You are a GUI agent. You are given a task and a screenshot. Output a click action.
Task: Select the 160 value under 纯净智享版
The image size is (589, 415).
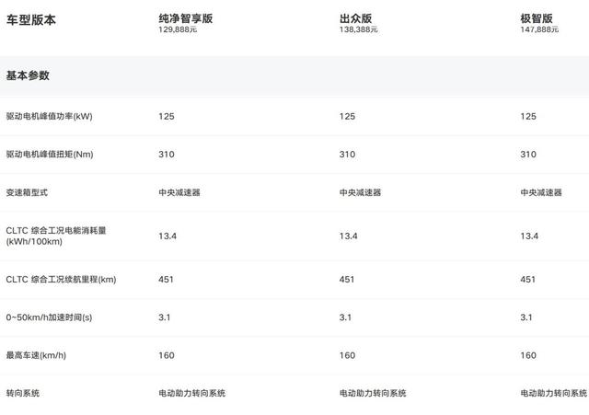click(167, 355)
